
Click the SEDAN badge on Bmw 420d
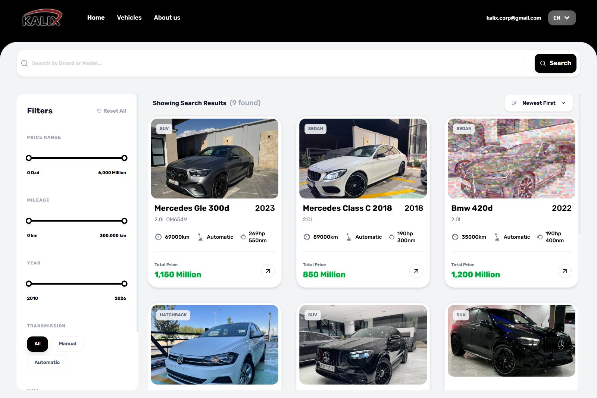[x=464, y=129]
